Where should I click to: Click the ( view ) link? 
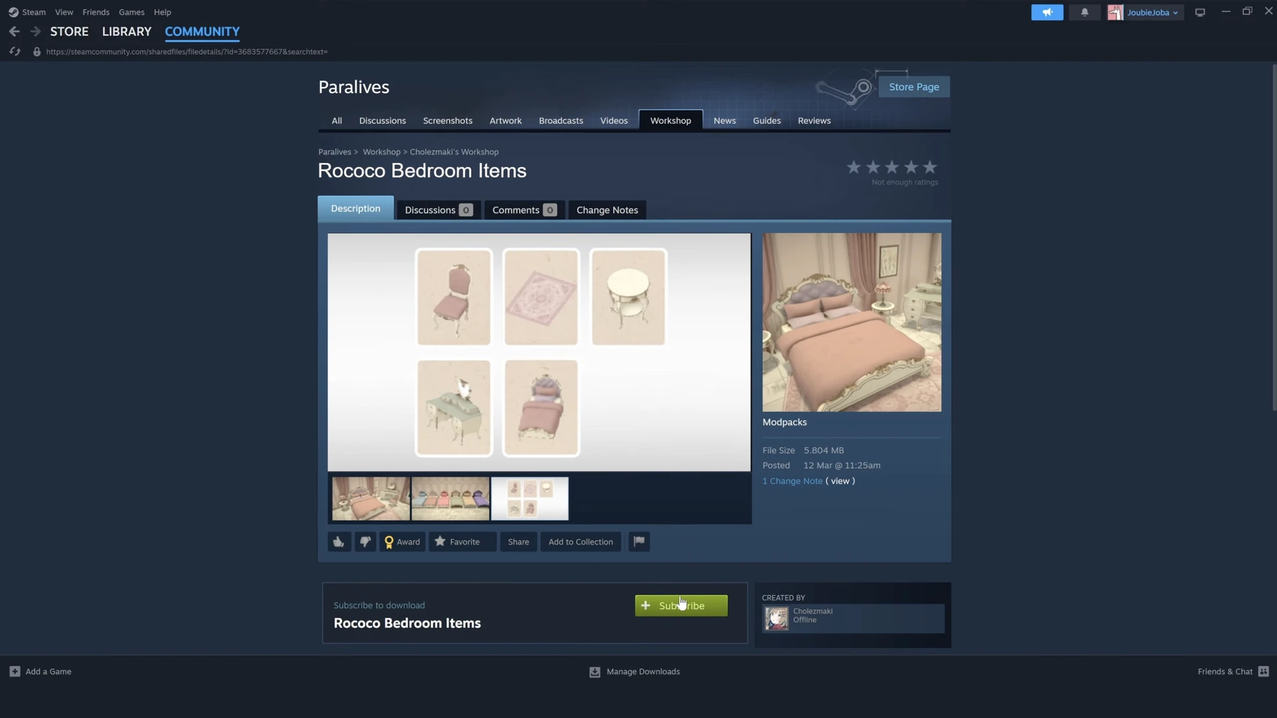(x=840, y=481)
